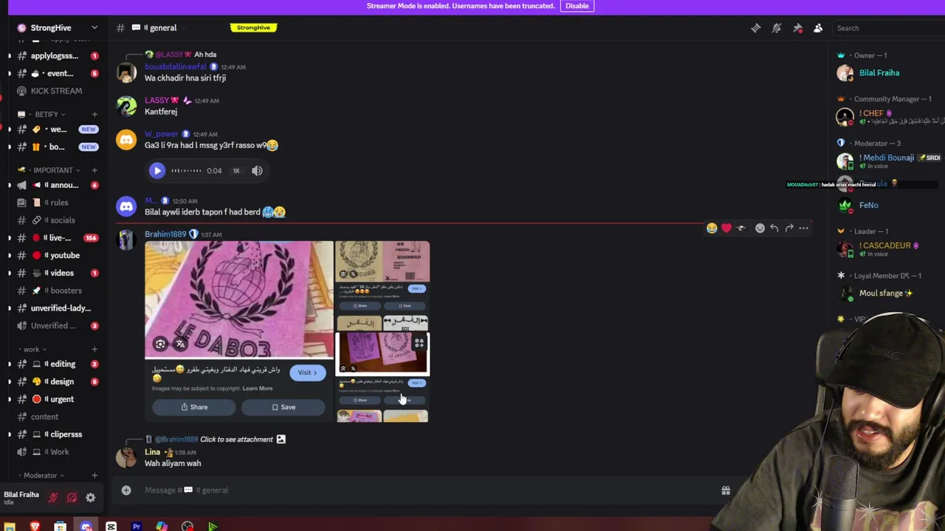Click the message attachment plus button
Viewport: 945px width, 531px height.
126,490
